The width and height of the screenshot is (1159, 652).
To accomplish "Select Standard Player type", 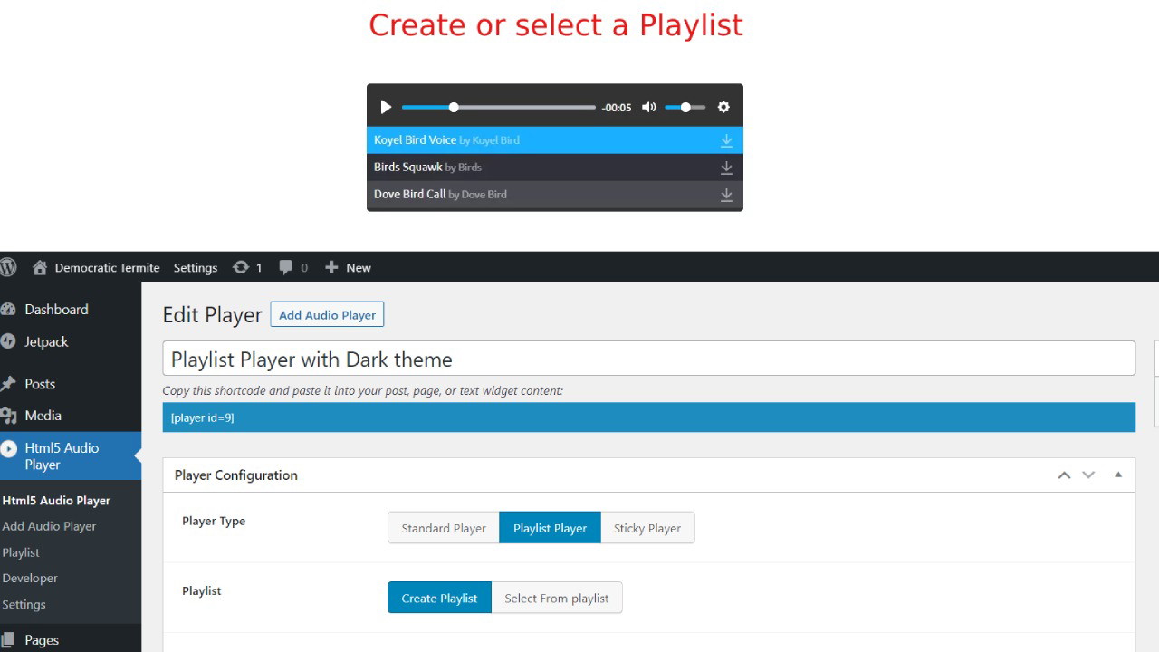I will [444, 528].
